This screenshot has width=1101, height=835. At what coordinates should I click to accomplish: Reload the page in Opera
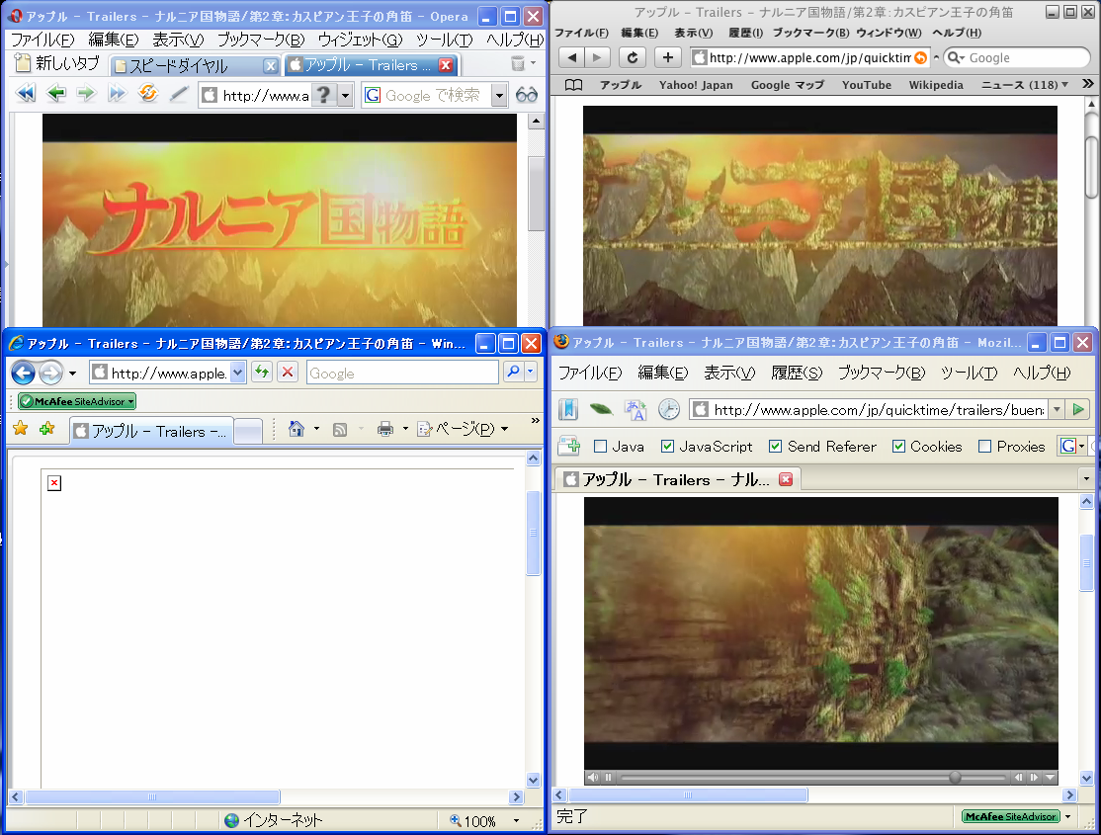point(148,94)
